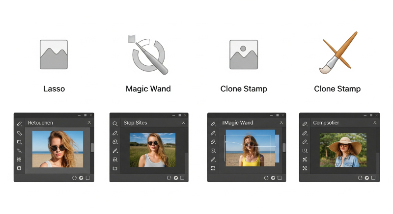Select the ellipse tool in Srop Sites panel
This screenshot has width=393, height=214.
coord(115,142)
